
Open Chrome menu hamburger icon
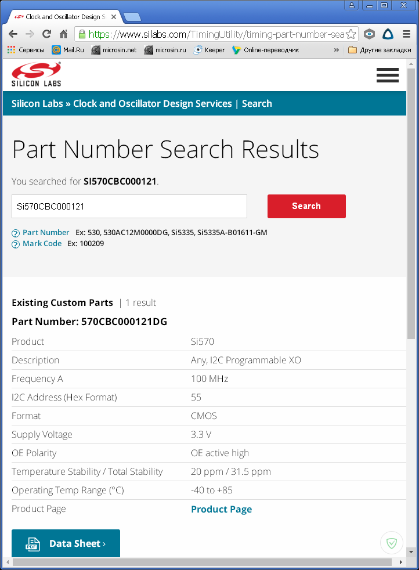click(407, 34)
